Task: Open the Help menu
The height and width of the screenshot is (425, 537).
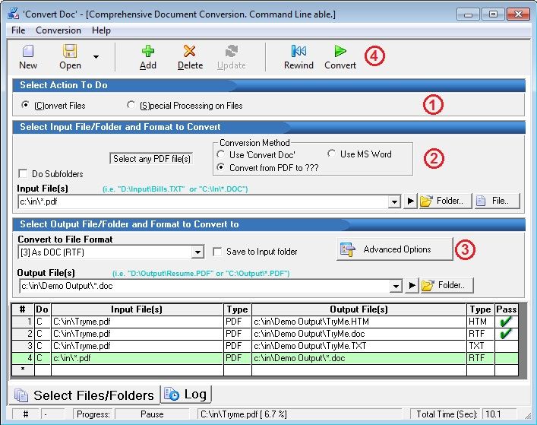Action: 101,30
